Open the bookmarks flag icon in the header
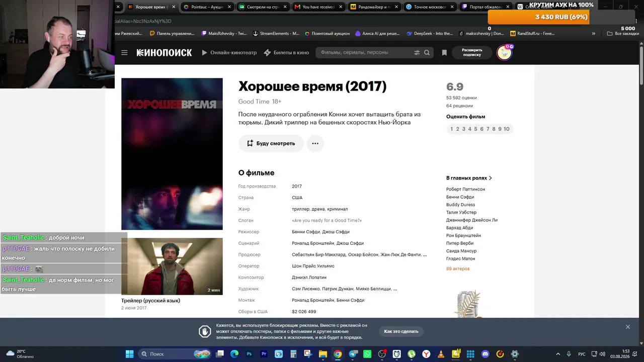Viewport: 644px width, 362px height. tap(444, 53)
